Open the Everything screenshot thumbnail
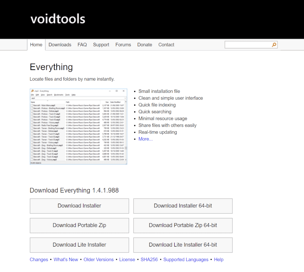The height and width of the screenshot is (272, 304). (78, 126)
